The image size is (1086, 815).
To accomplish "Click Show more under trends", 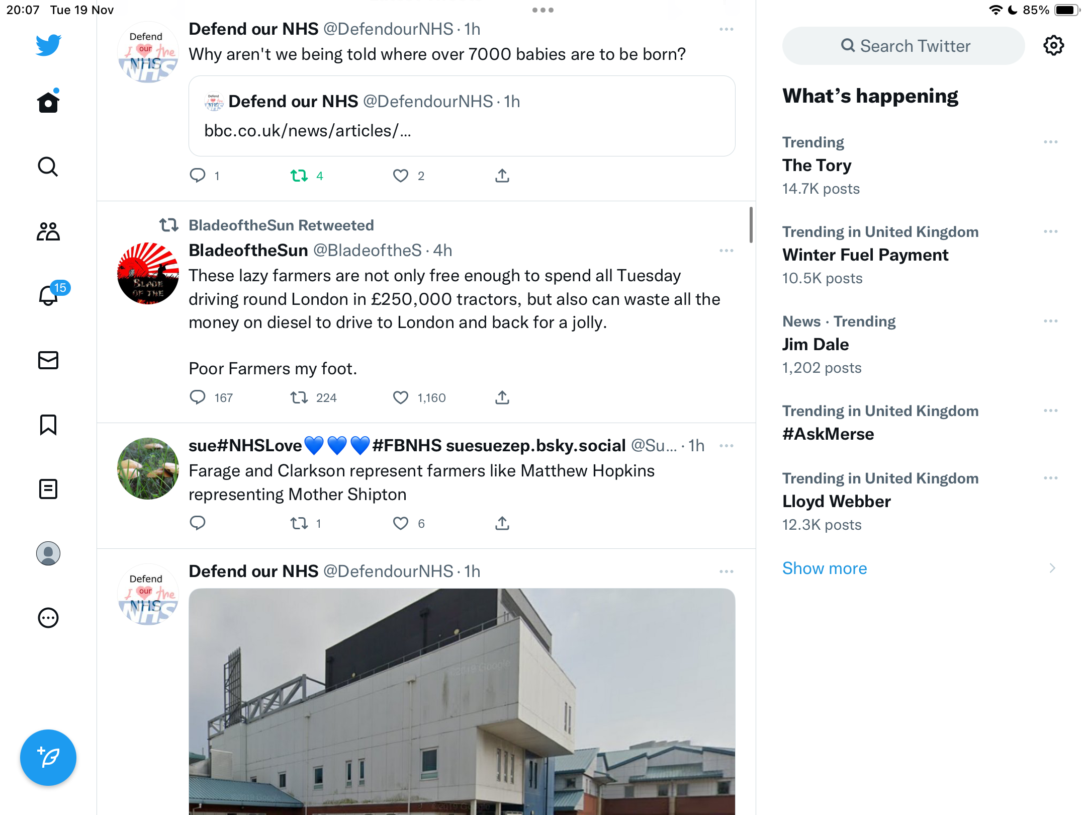I will pos(825,568).
